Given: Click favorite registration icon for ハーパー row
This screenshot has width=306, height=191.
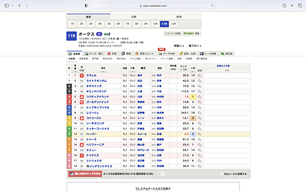Looking at the screenshot, I should coord(199,134).
